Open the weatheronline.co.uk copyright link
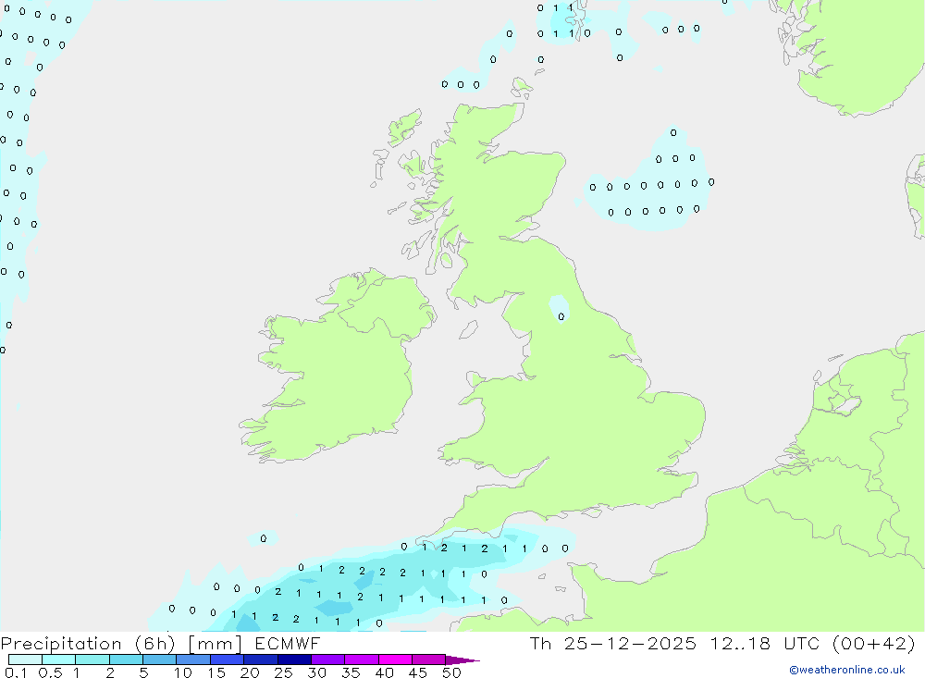925x678 pixels. point(846,670)
